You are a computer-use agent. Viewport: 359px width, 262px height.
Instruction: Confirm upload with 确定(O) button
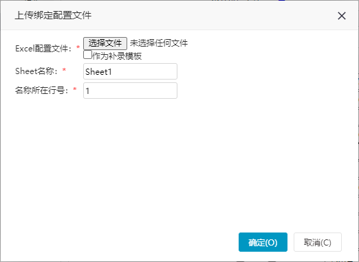click(263, 242)
